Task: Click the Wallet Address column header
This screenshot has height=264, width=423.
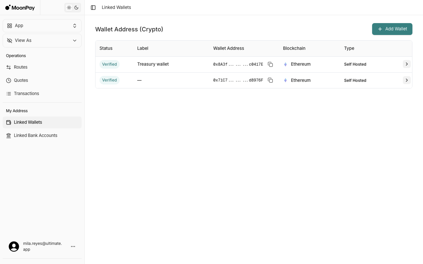Action: coord(229,48)
